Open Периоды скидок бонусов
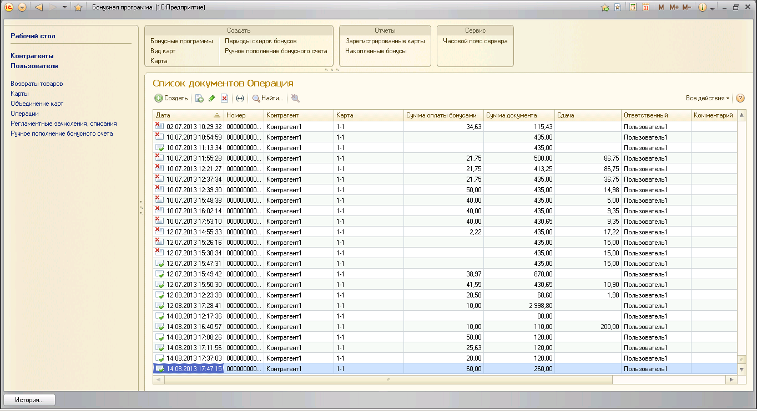The width and height of the screenshot is (757, 411). (260, 41)
